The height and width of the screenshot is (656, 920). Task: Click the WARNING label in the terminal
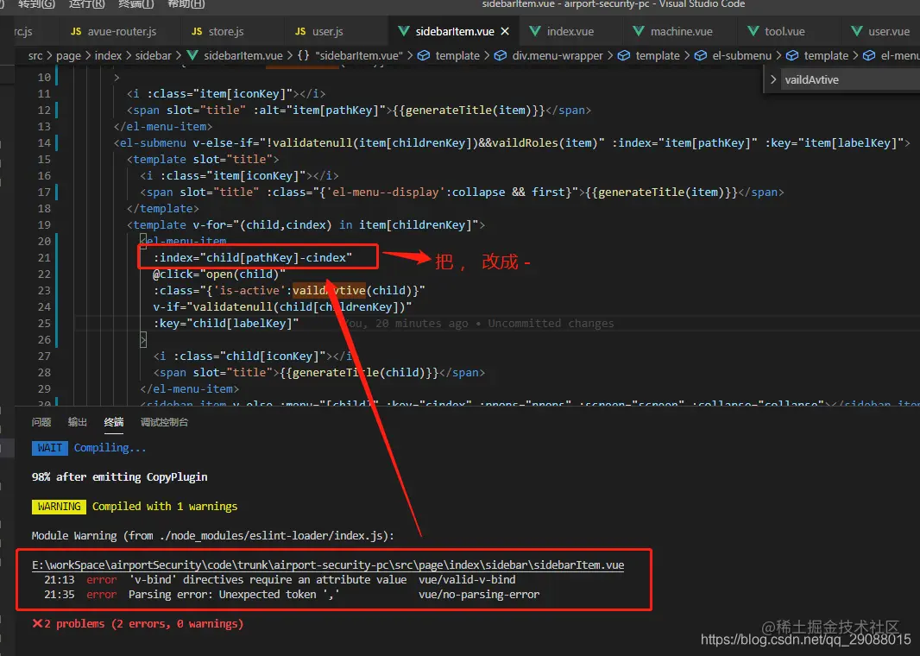[x=59, y=507]
